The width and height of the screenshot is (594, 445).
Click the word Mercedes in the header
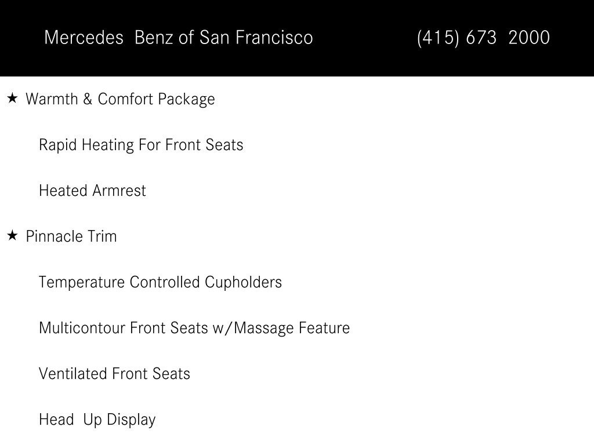84,38
